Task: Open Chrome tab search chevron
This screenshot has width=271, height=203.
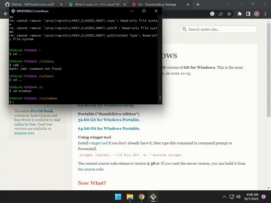Action: click(228, 4)
